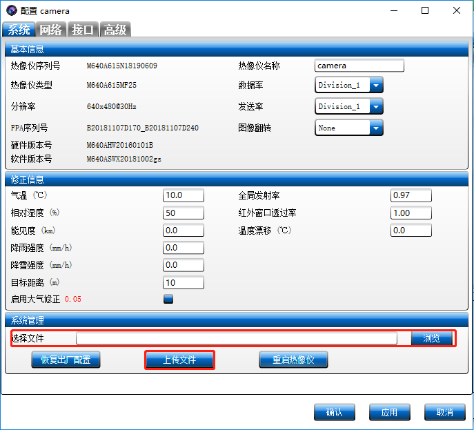Expand the 发送率 dropdown list

[376, 106]
